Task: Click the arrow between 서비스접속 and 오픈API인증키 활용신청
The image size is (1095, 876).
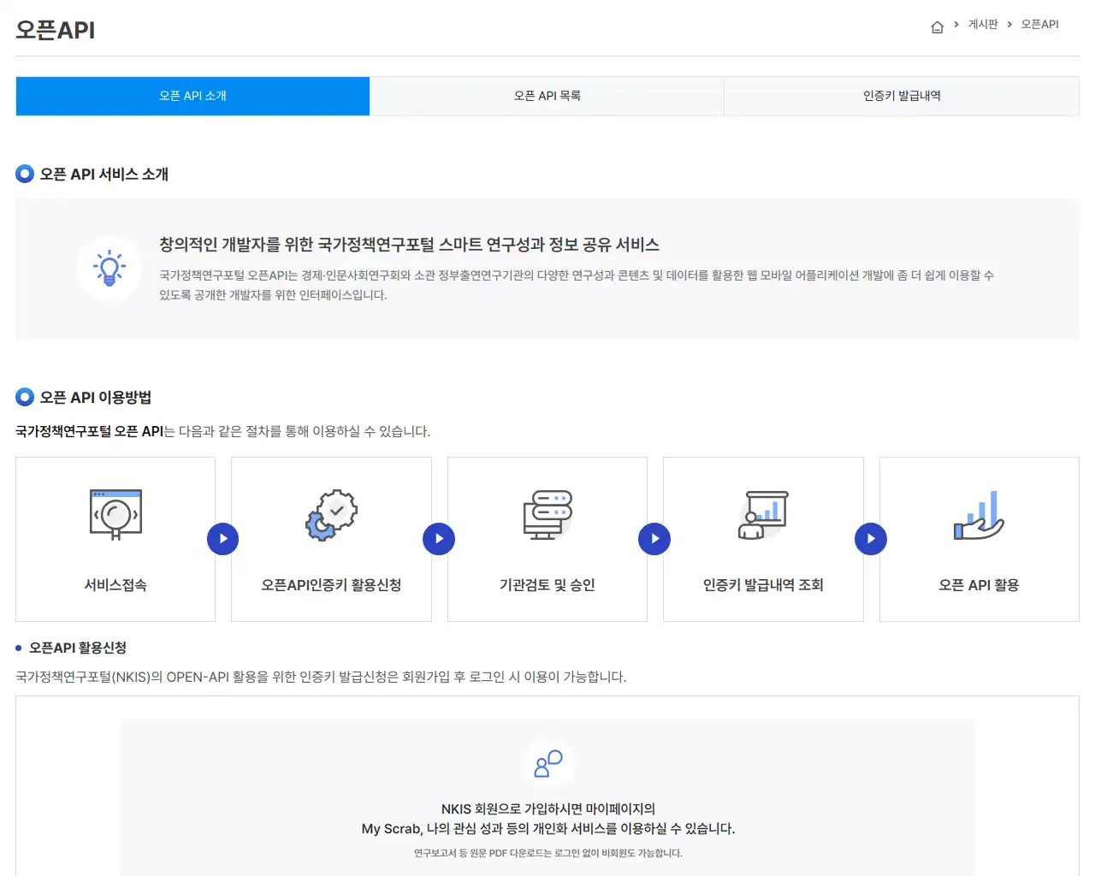Action: [x=223, y=539]
